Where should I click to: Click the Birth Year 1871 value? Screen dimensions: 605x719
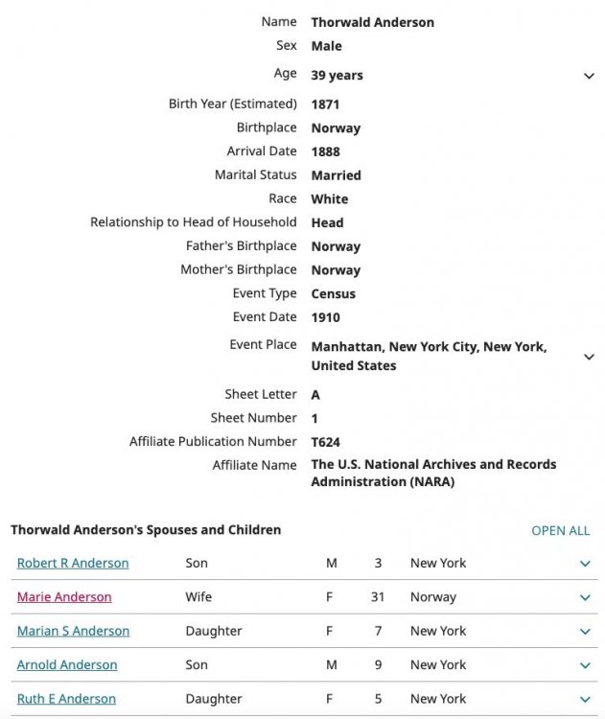pos(325,104)
